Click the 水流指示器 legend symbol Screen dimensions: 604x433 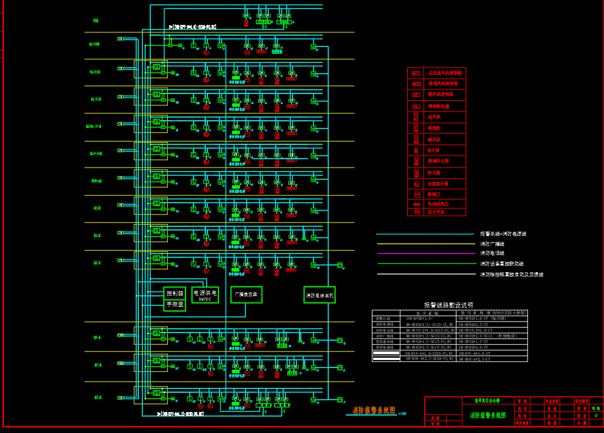[x=416, y=184]
